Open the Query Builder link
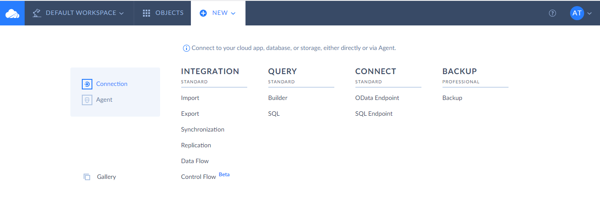Image resolution: width=600 pixels, height=203 pixels. point(278,98)
